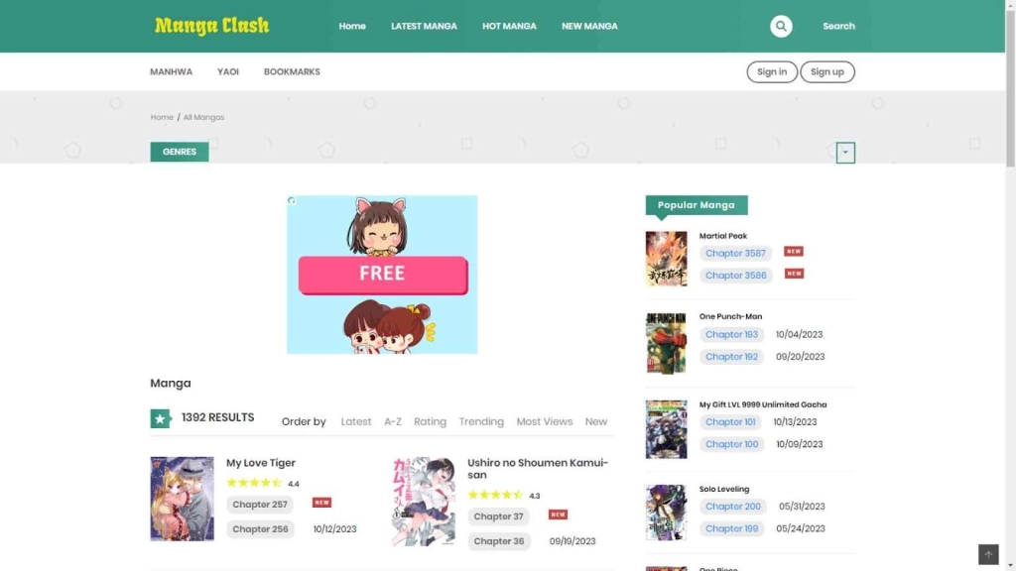Order results by Latest

coord(356,421)
